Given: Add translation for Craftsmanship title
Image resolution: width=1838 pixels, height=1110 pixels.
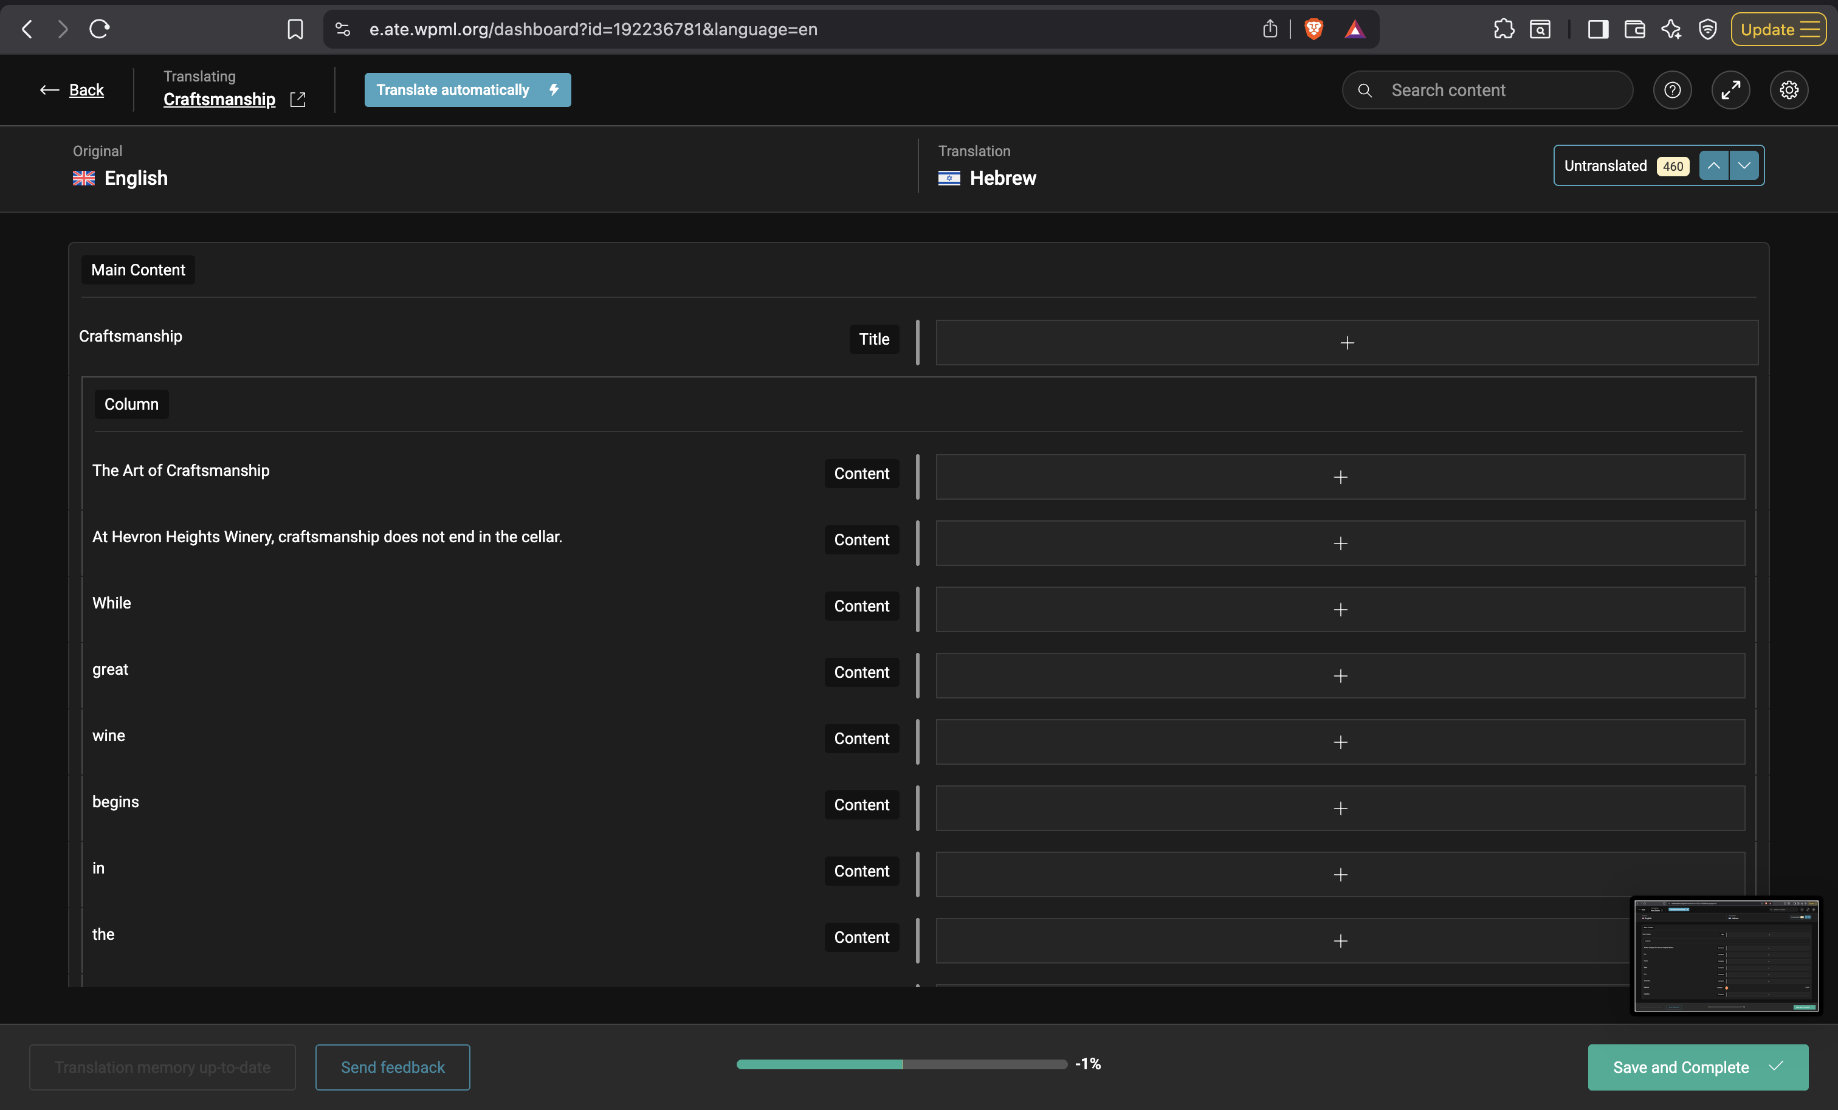Looking at the screenshot, I should (1347, 343).
